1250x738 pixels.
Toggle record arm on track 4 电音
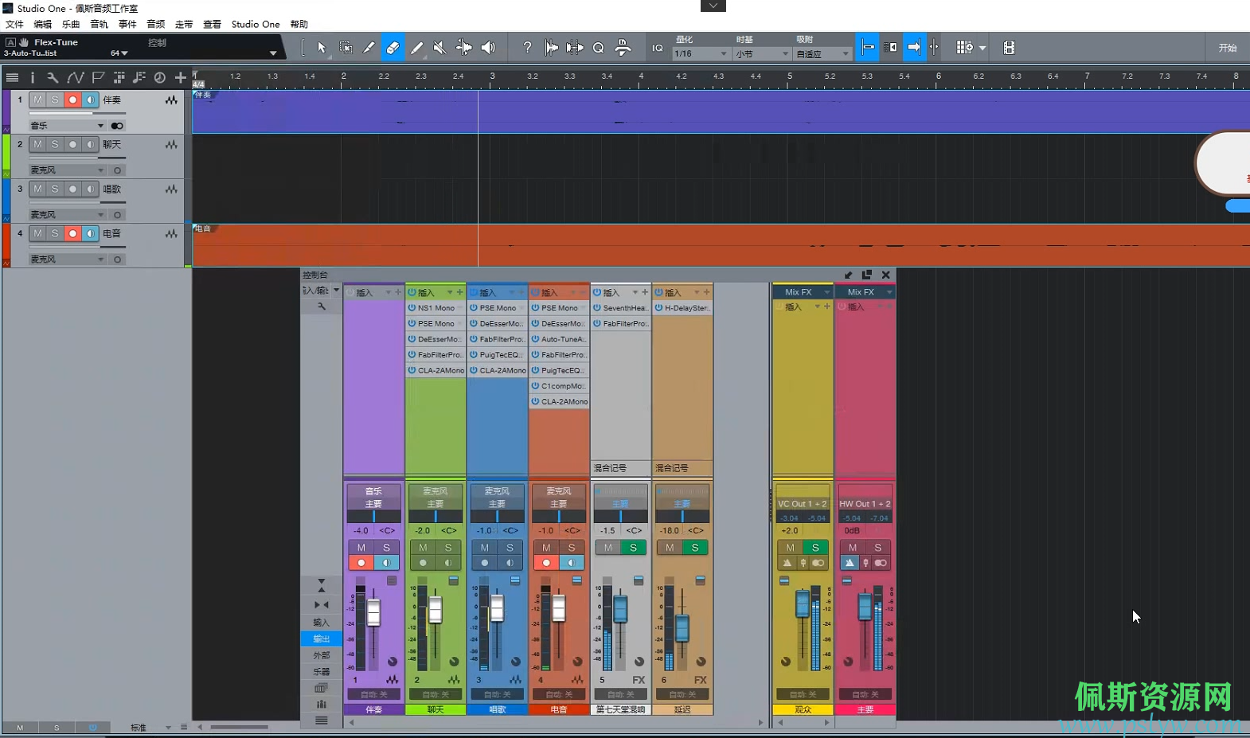pyautogui.click(x=72, y=233)
